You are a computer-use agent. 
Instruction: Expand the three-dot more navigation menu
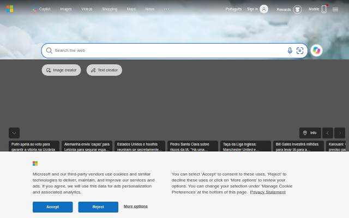click(x=166, y=9)
